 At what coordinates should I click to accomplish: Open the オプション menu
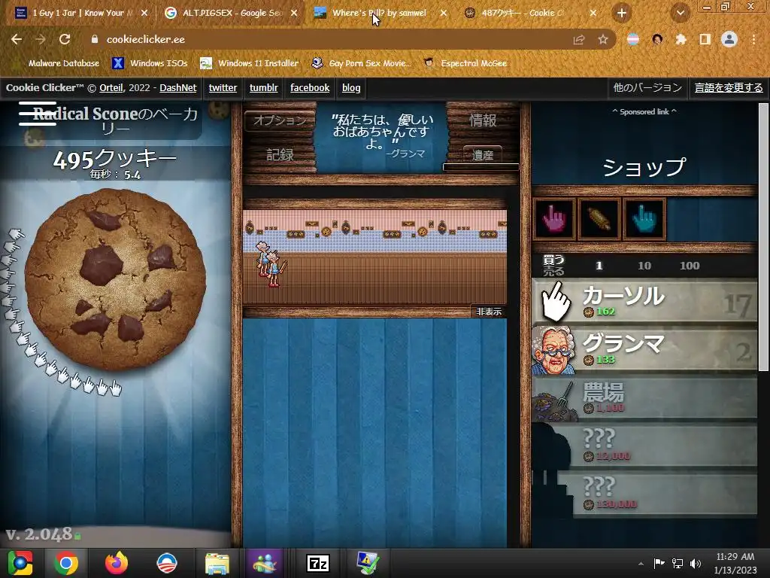tap(280, 120)
